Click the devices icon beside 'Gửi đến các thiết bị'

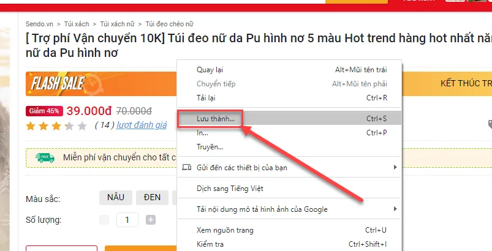(x=187, y=167)
